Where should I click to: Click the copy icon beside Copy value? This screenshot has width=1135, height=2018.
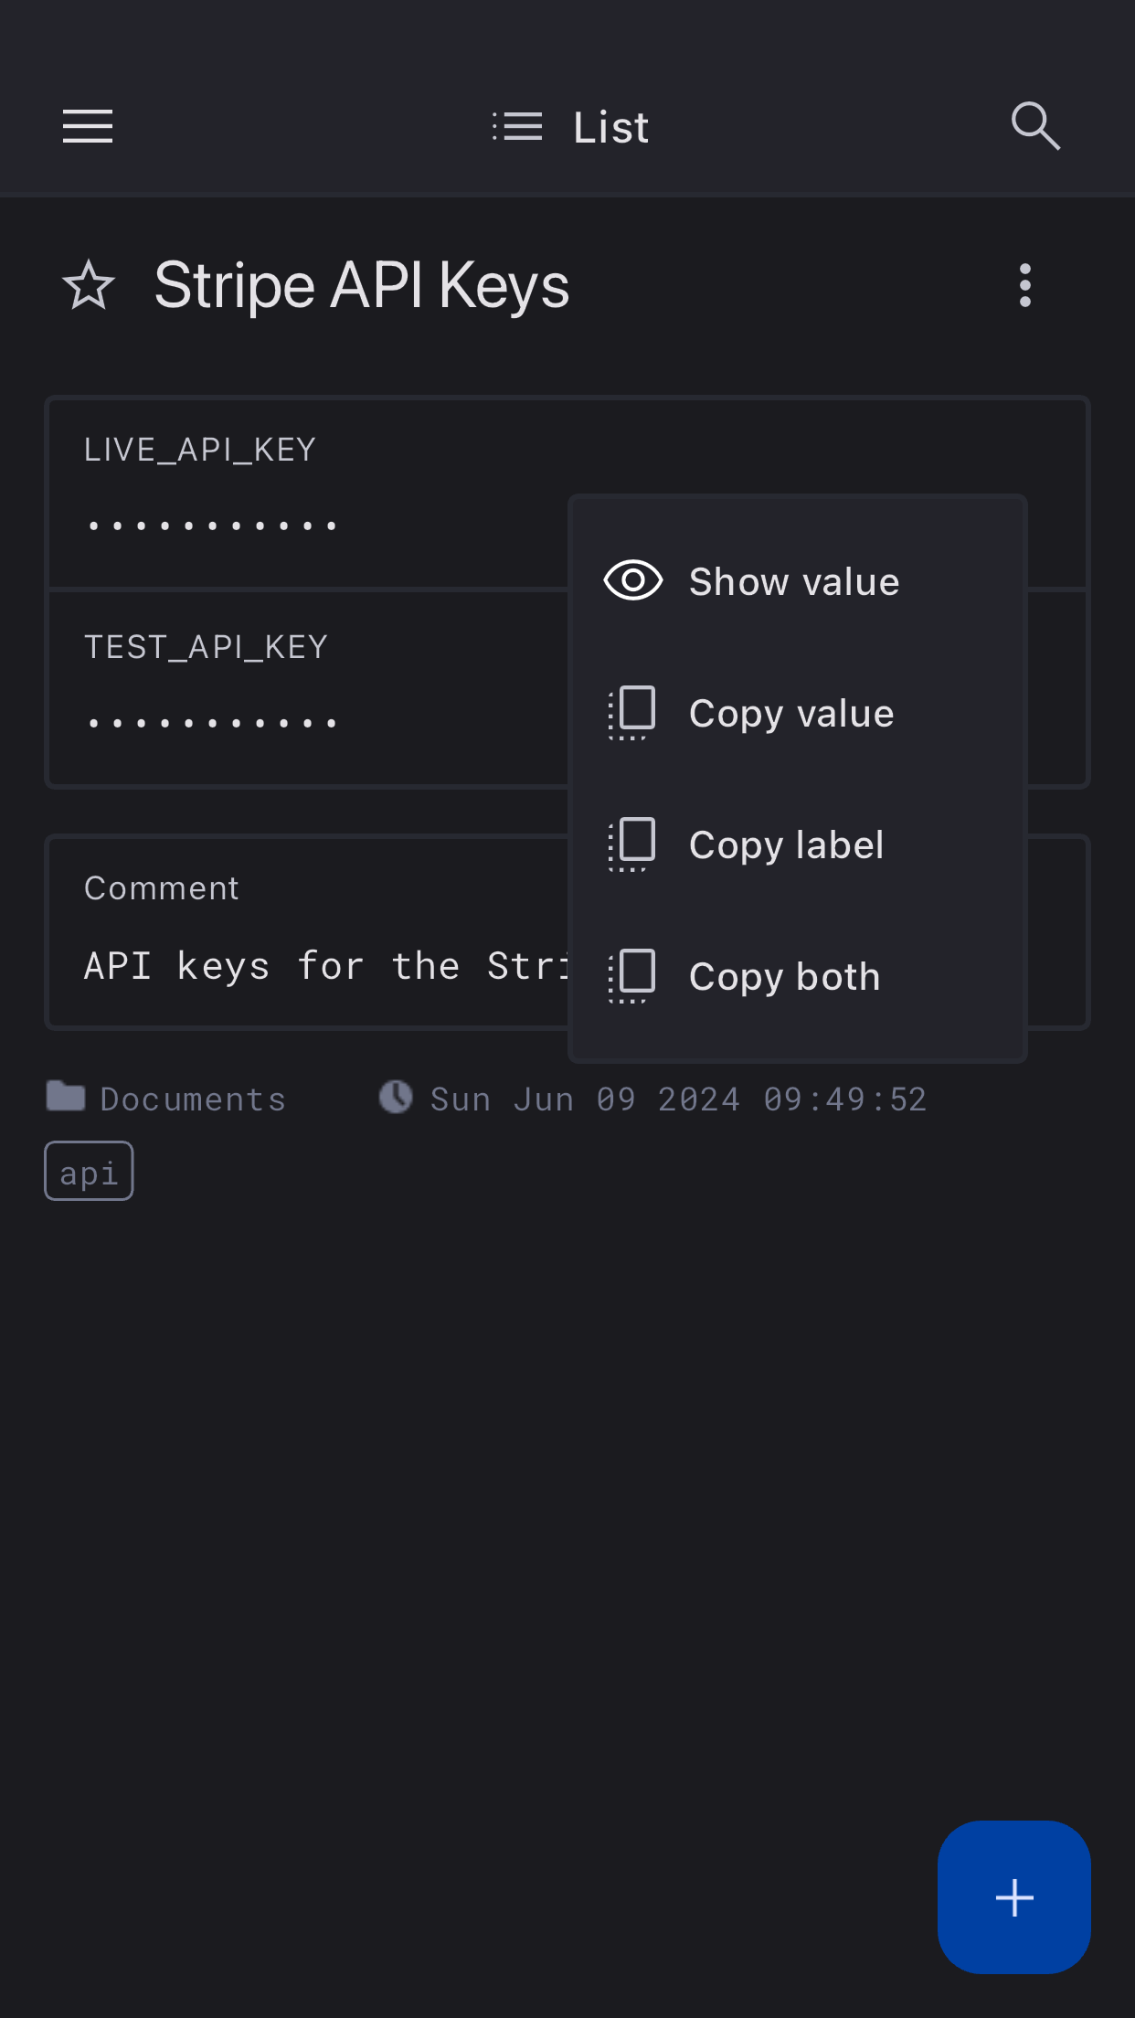tap(632, 713)
